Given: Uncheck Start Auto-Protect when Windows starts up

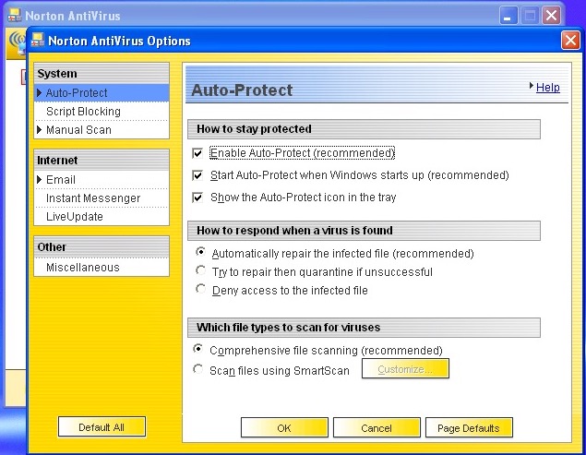Looking at the screenshot, I should (197, 175).
